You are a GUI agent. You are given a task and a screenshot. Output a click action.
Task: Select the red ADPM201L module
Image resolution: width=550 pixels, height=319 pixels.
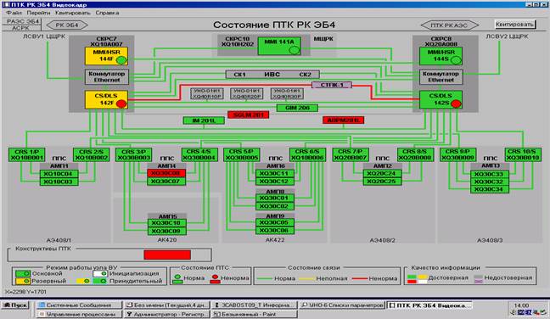coord(343,120)
